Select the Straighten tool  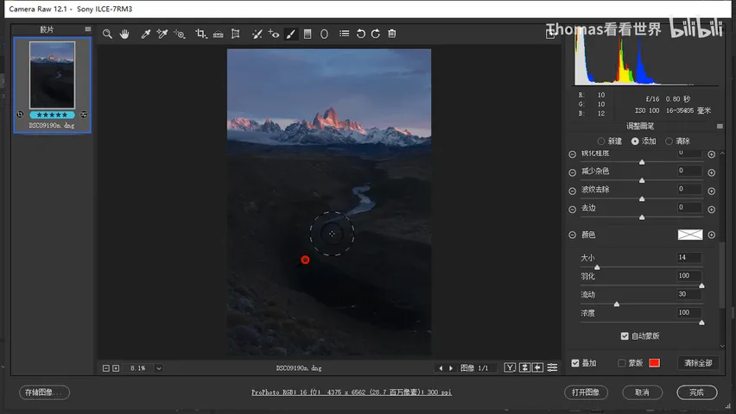pos(219,34)
